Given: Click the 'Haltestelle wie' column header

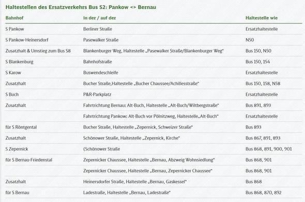Looking at the screenshot, I should click(x=262, y=18).
